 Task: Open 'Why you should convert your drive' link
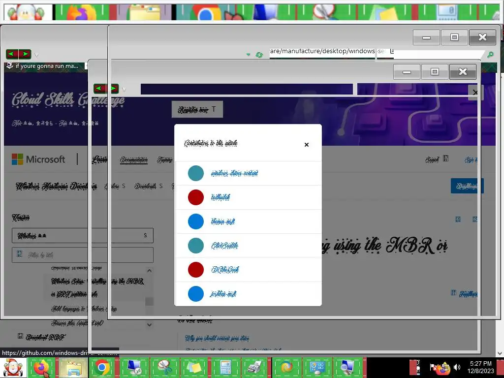(217, 338)
